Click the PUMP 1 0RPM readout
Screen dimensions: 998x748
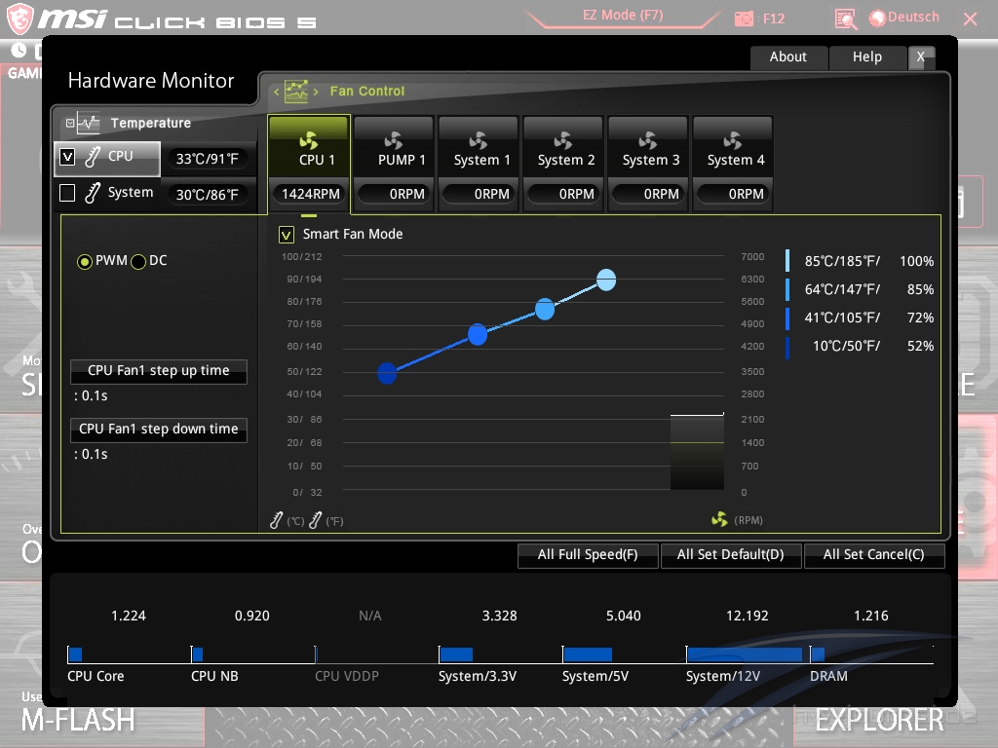point(396,194)
